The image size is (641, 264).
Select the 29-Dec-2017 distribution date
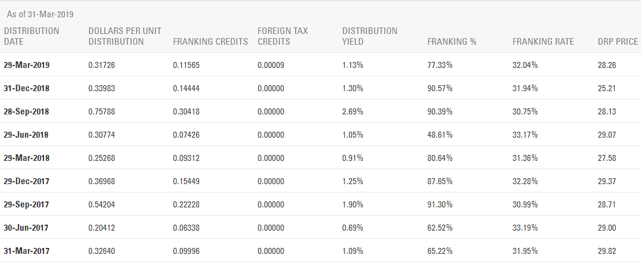click(27, 181)
